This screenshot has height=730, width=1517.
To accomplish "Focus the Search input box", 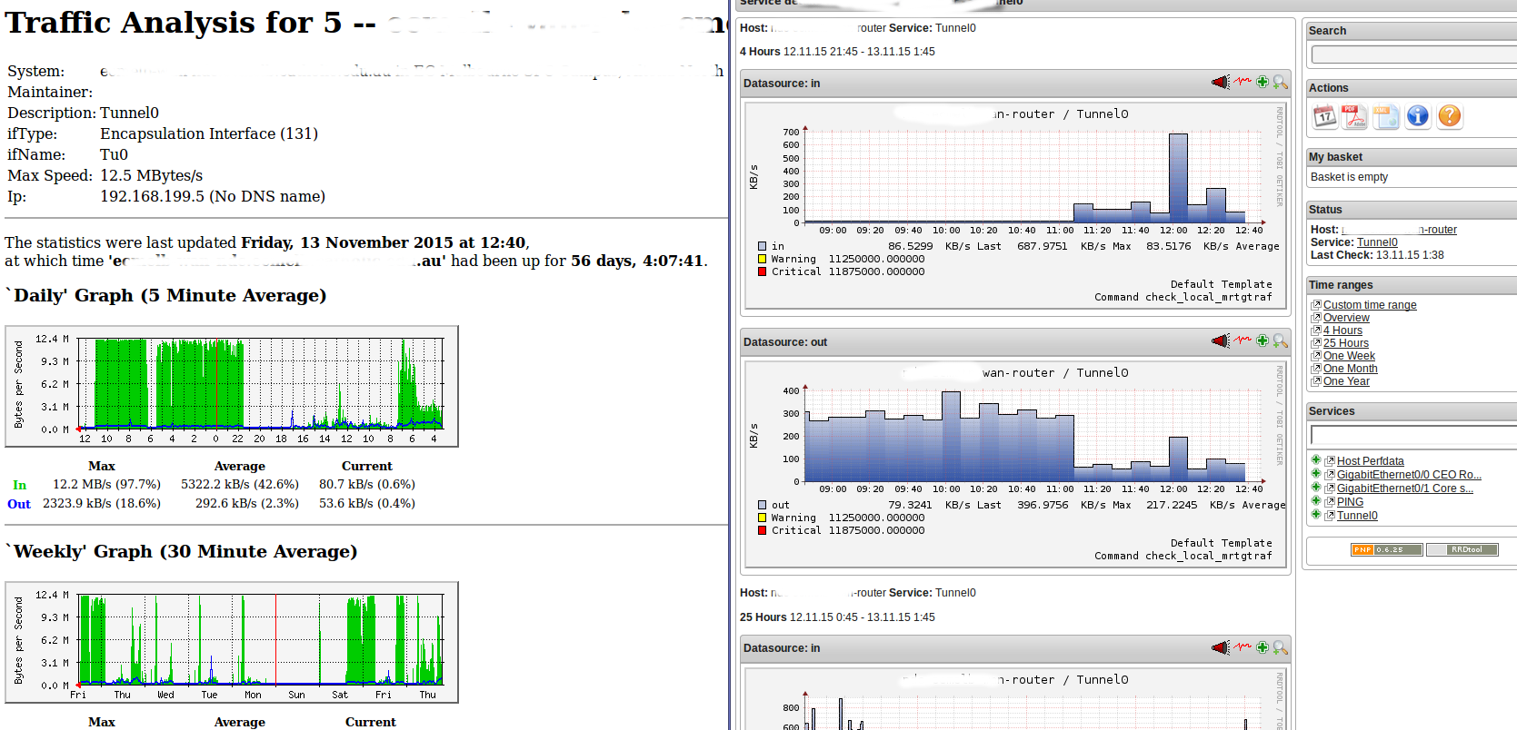I will tap(1412, 55).
